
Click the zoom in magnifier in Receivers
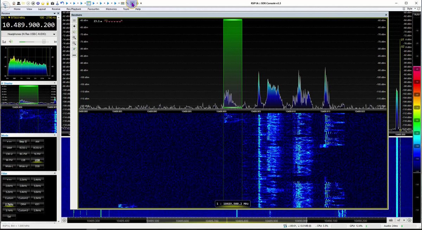[74, 37]
